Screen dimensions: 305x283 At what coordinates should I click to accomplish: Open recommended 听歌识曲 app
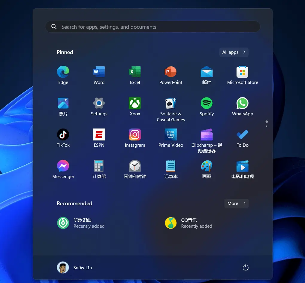[81, 223]
